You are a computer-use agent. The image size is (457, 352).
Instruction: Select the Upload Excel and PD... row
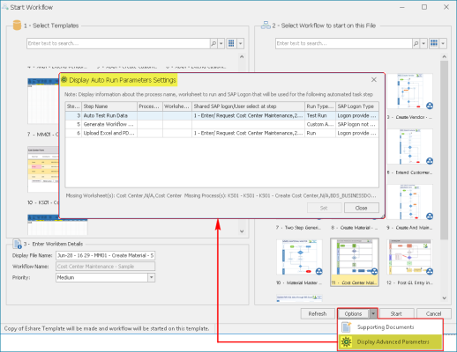coord(222,133)
